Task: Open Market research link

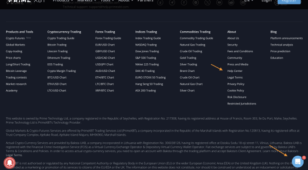Action: point(16,84)
